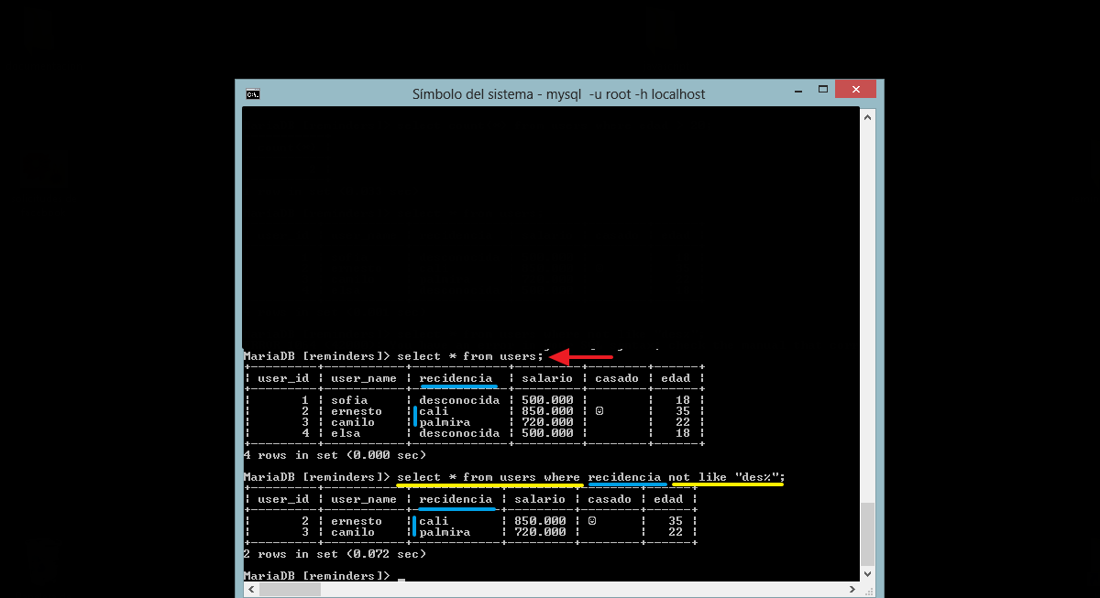
Task: Click the vertical scrollbar down arrow
Action: 867,576
